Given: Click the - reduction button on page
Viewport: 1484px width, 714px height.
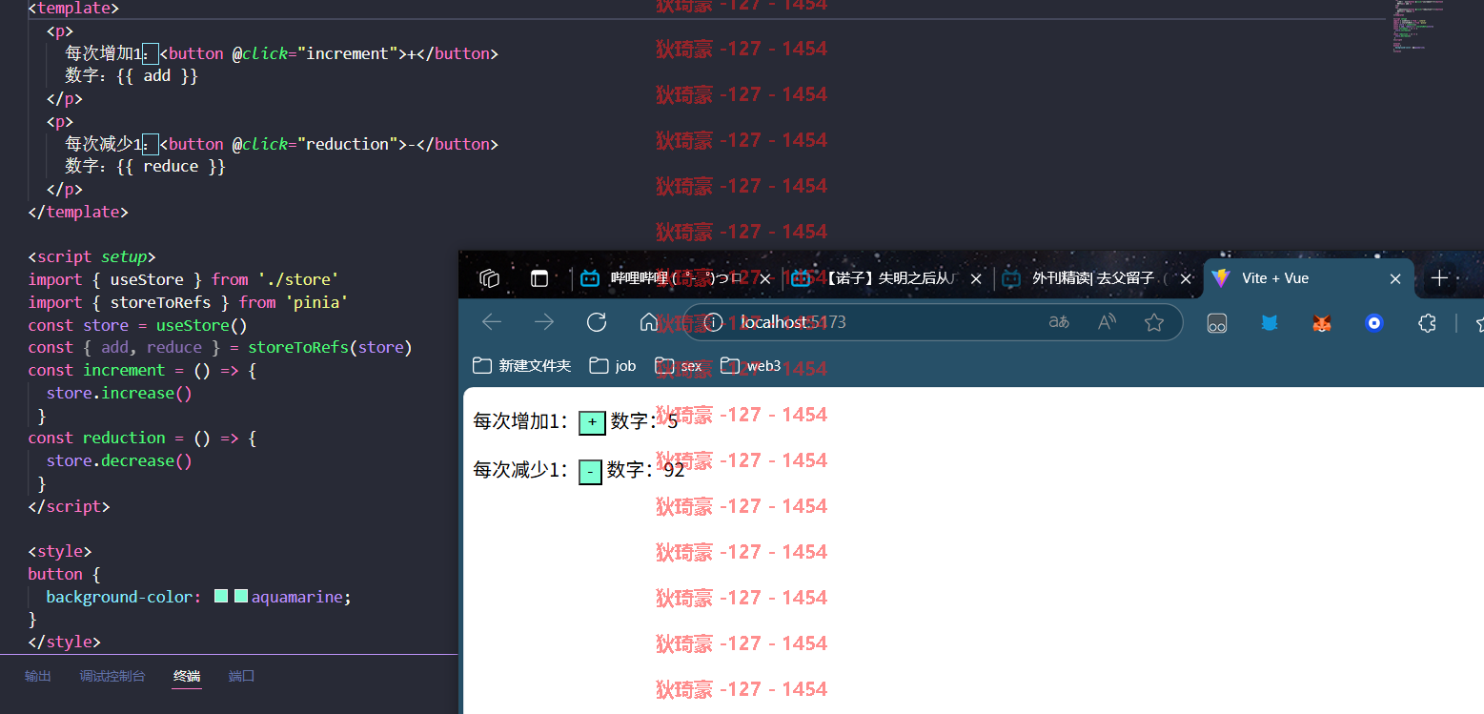Looking at the screenshot, I should pyautogui.click(x=590, y=471).
